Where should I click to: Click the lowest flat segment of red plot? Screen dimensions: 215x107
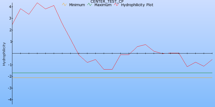(108, 69)
